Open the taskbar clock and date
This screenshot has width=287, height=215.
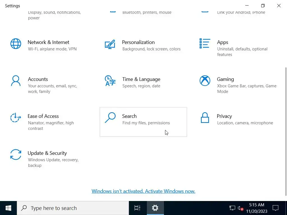click(257, 208)
